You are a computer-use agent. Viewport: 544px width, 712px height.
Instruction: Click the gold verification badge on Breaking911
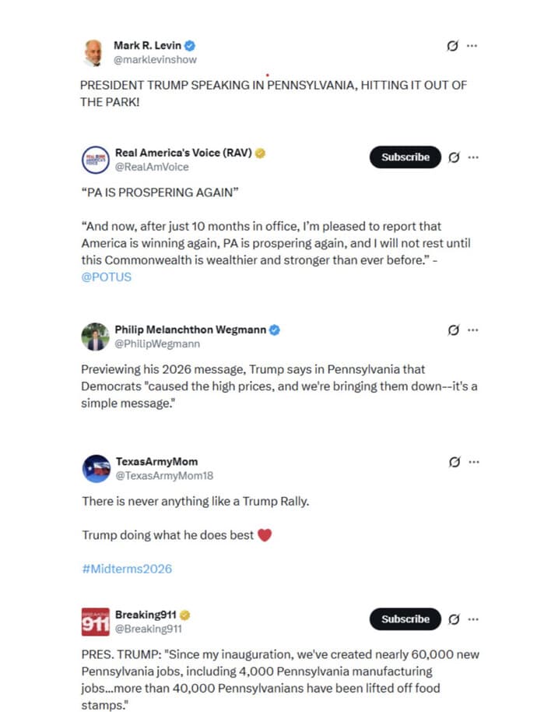pos(184,614)
